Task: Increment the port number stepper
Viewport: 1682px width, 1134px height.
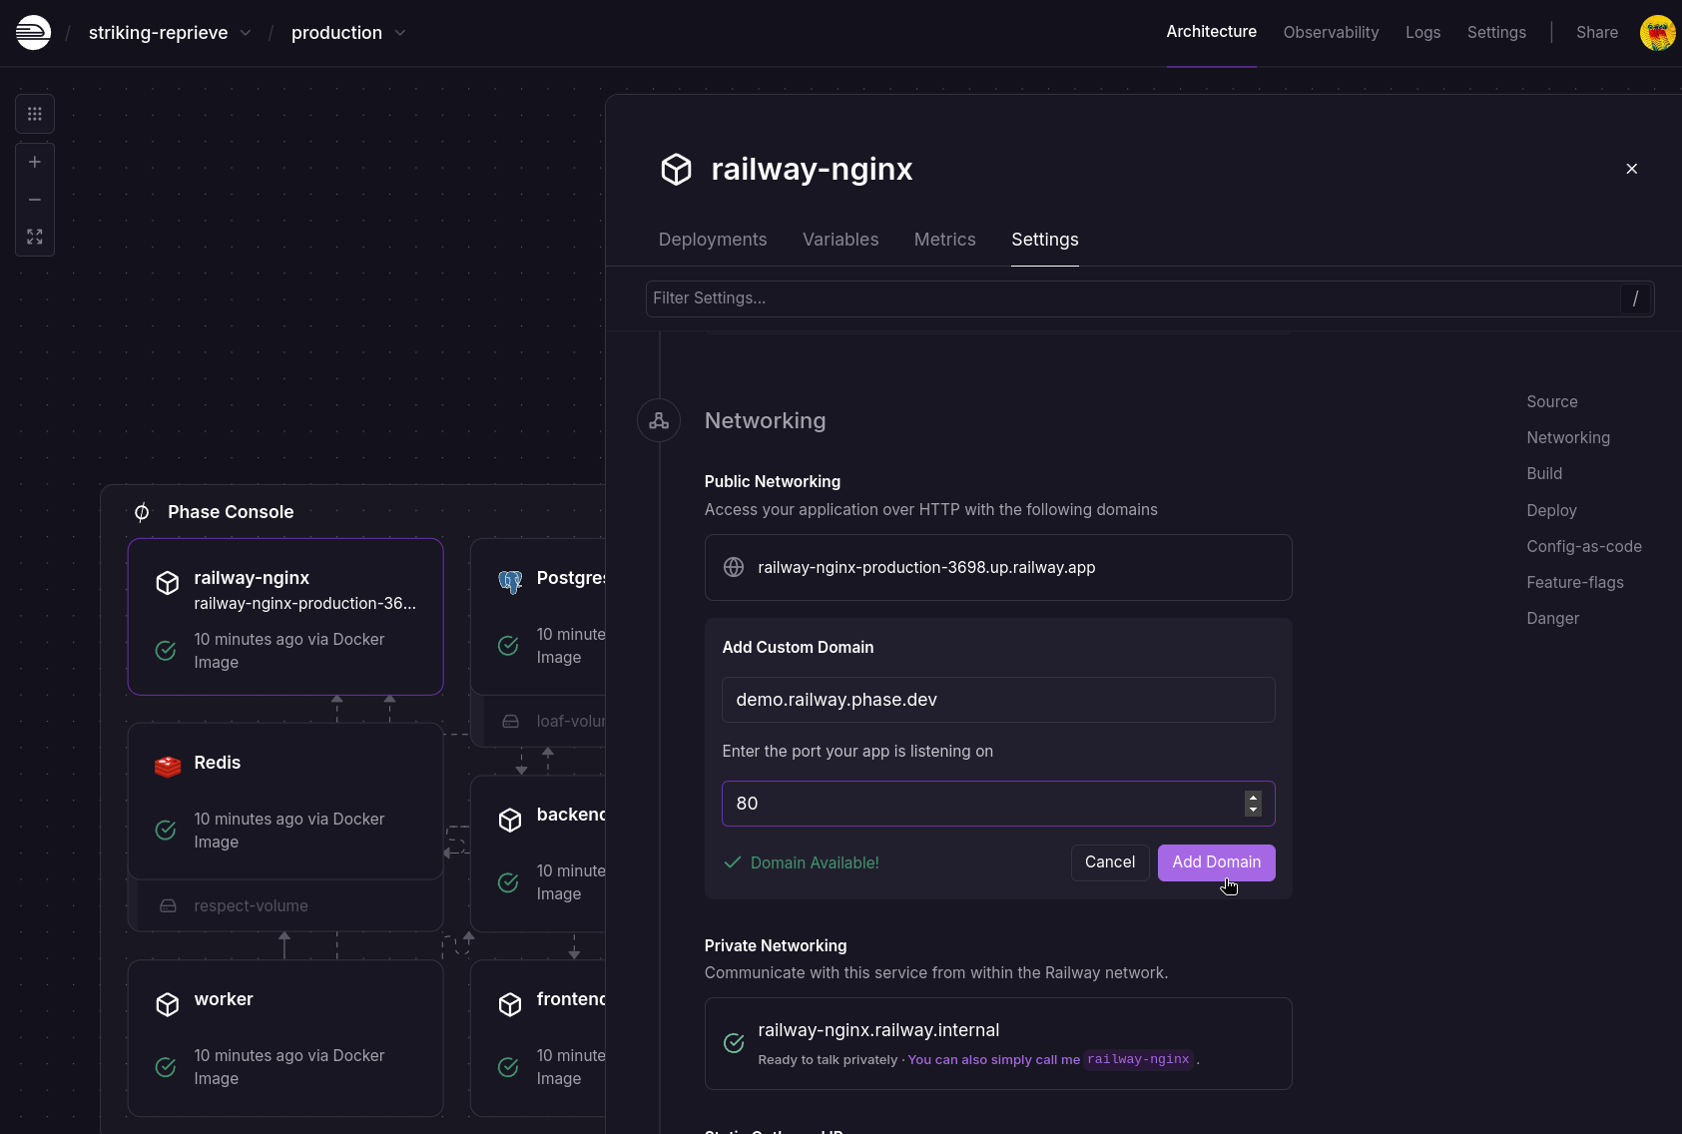Action: coord(1253,797)
